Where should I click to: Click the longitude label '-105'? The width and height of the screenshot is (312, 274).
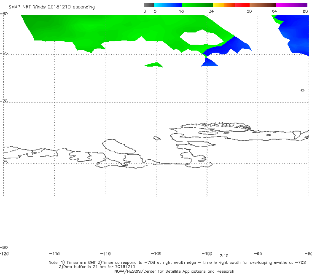tap(156, 253)
